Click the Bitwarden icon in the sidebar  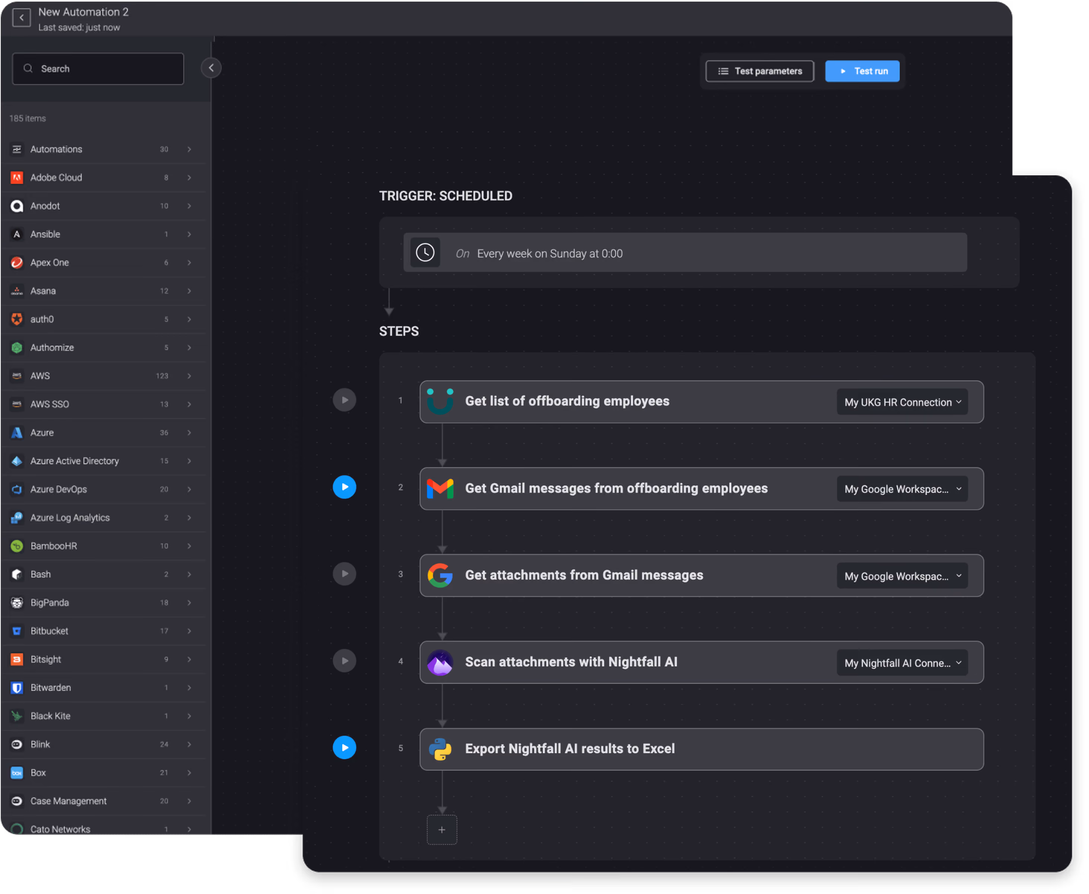[17, 688]
